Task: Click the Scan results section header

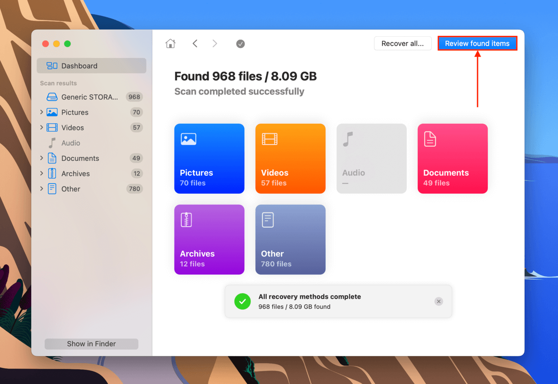Action: (59, 83)
